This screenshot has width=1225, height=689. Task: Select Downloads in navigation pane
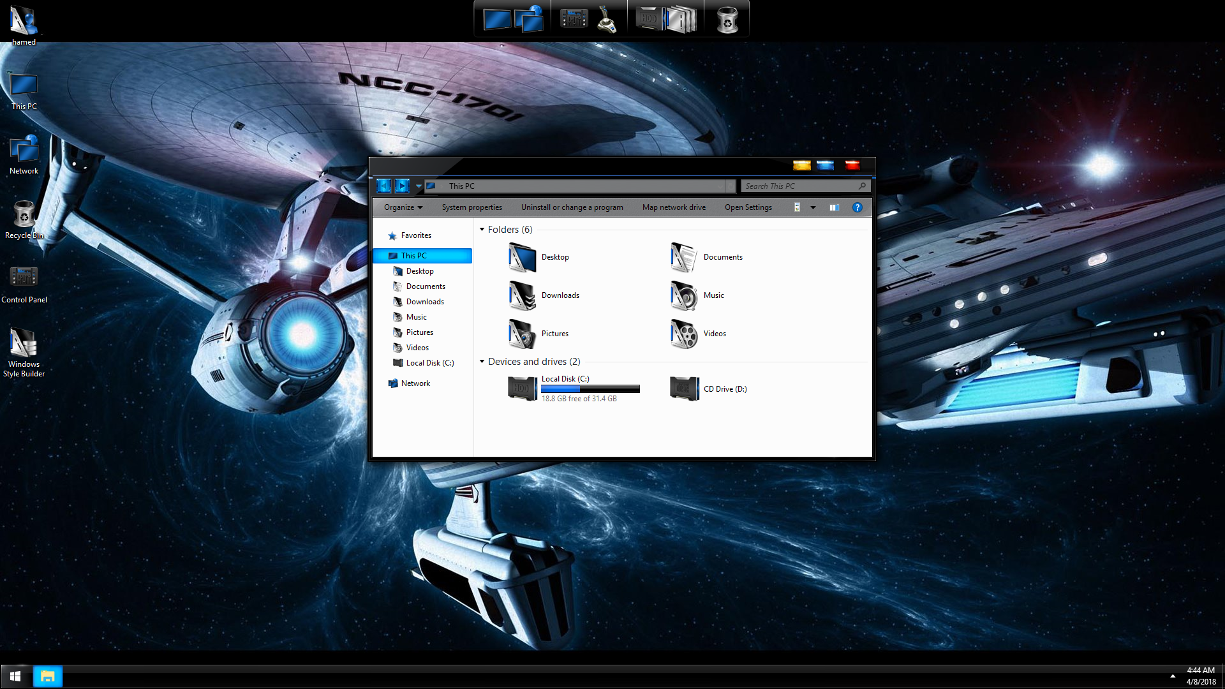tap(425, 302)
